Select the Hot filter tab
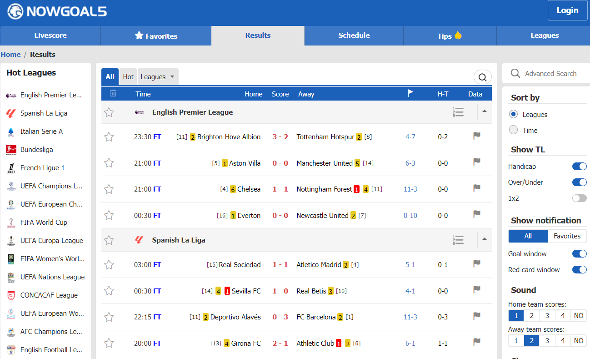This screenshot has height=359, width=590. [x=128, y=77]
